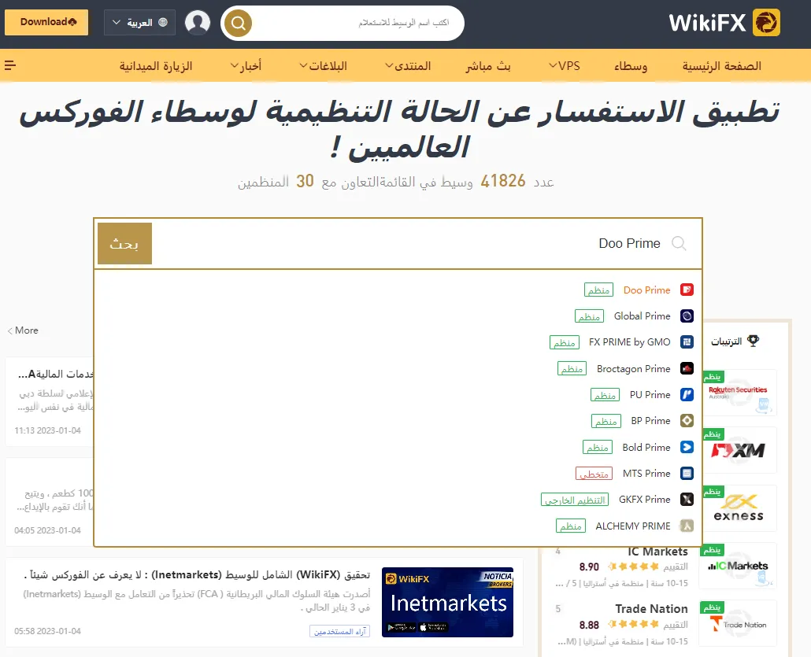Image resolution: width=811 pixels, height=657 pixels.
Task: Open the hamburger menu icon
Action: (x=9, y=65)
